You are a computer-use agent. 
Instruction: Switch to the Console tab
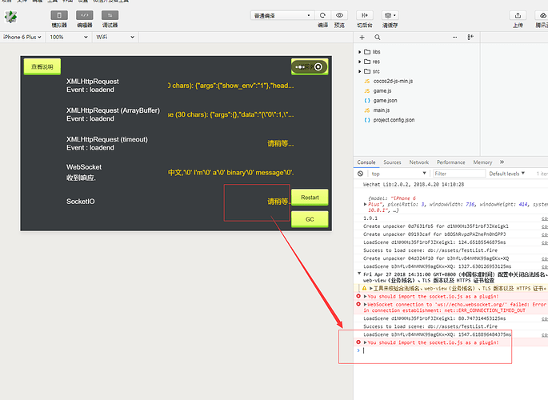(366, 162)
